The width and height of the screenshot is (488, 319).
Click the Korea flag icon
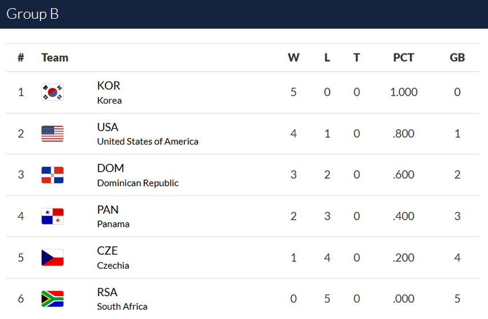[53, 92]
